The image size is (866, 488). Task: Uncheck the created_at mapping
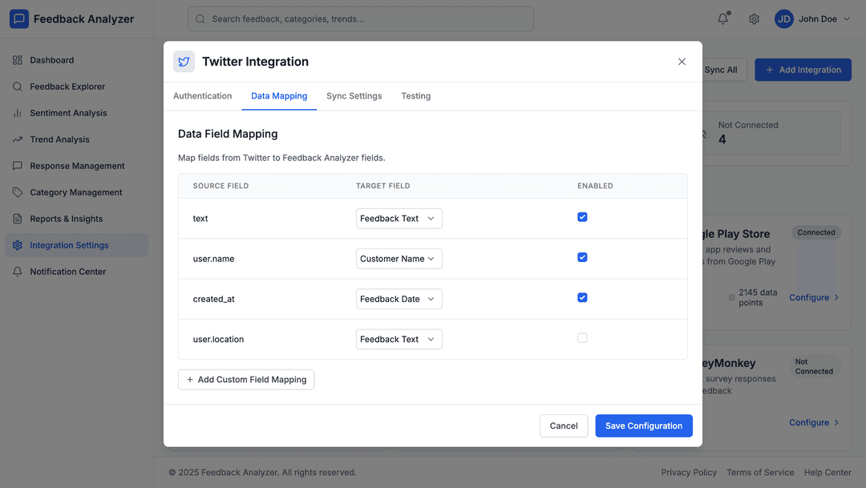(x=582, y=297)
